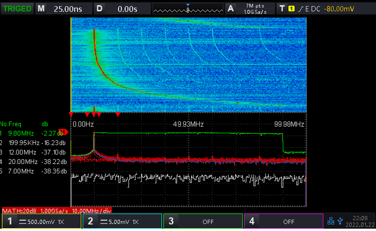Click the USB status icon

(340, 221)
